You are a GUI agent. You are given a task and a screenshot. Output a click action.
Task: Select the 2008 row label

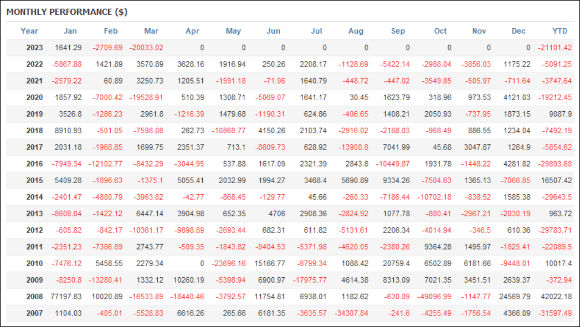pos(34,297)
